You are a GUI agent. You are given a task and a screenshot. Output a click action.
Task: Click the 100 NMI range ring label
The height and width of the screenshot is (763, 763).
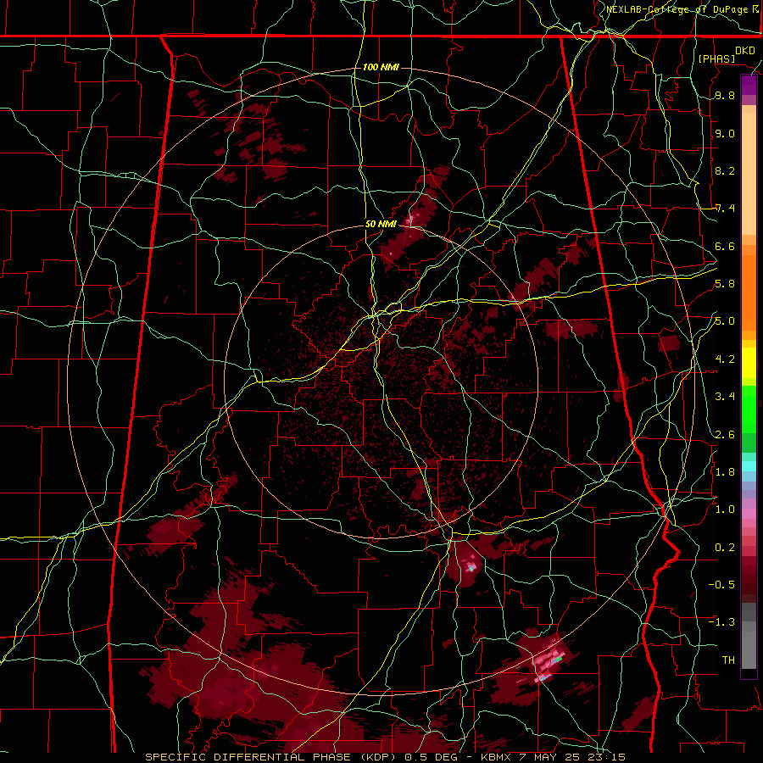381,67
